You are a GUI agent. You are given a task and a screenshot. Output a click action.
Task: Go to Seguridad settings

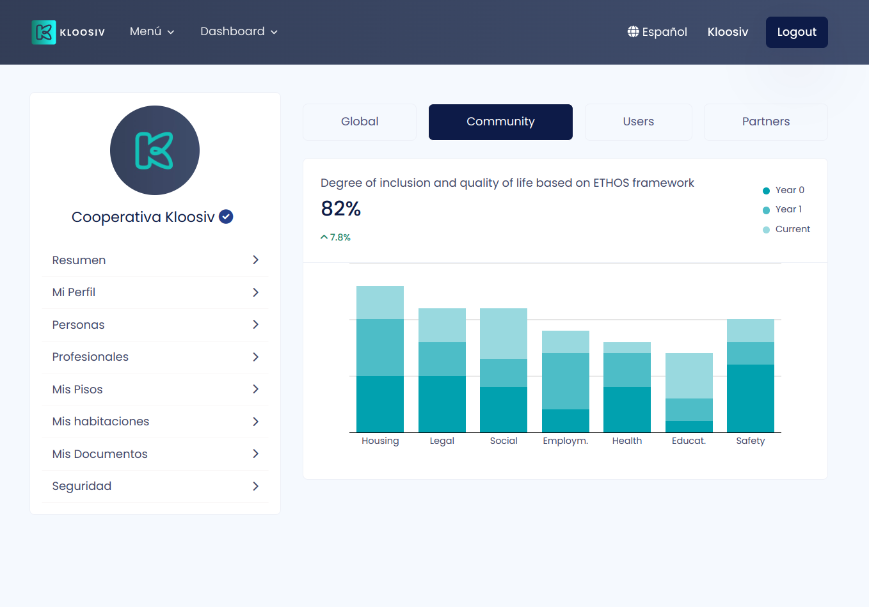point(155,486)
